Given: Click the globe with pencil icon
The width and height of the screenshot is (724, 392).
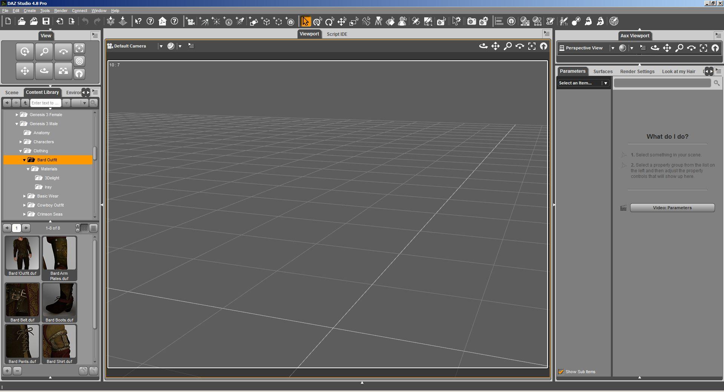Looking at the screenshot, I should [x=614, y=21].
